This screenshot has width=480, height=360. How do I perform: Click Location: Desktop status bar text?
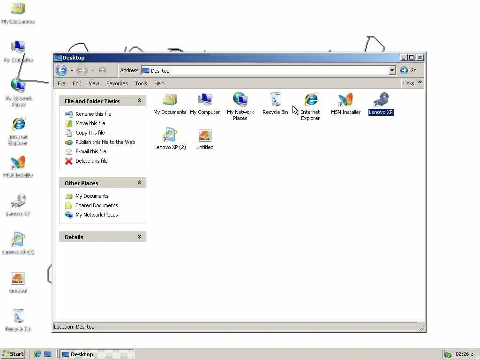click(74, 327)
